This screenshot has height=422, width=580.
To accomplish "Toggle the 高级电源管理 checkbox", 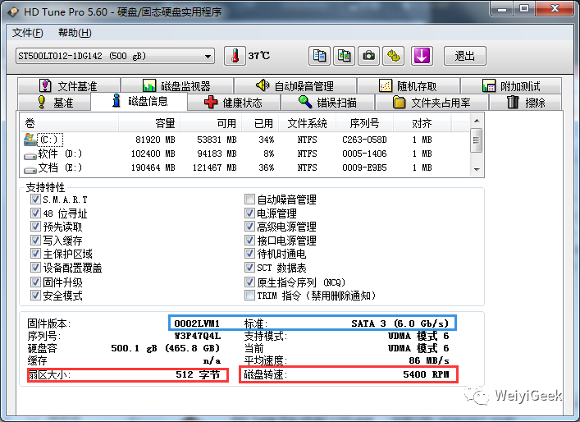I will click(249, 226).
